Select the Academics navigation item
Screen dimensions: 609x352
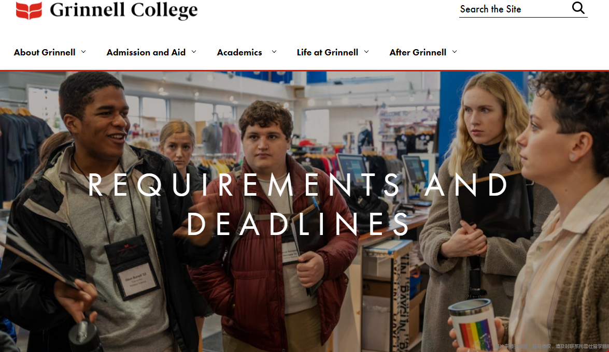239,52
